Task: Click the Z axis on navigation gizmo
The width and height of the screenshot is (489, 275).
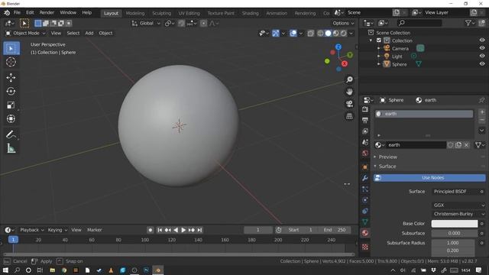Action: [x=338, y=47]
